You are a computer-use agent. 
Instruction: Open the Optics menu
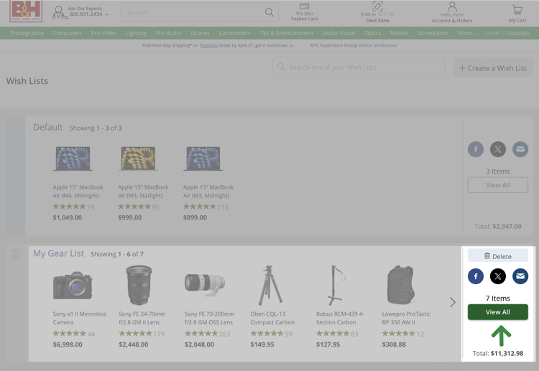pos(372,33)
